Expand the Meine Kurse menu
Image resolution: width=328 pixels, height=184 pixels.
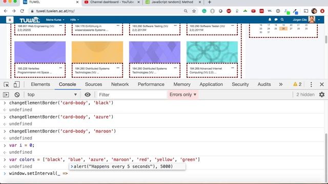click(55, 20)
